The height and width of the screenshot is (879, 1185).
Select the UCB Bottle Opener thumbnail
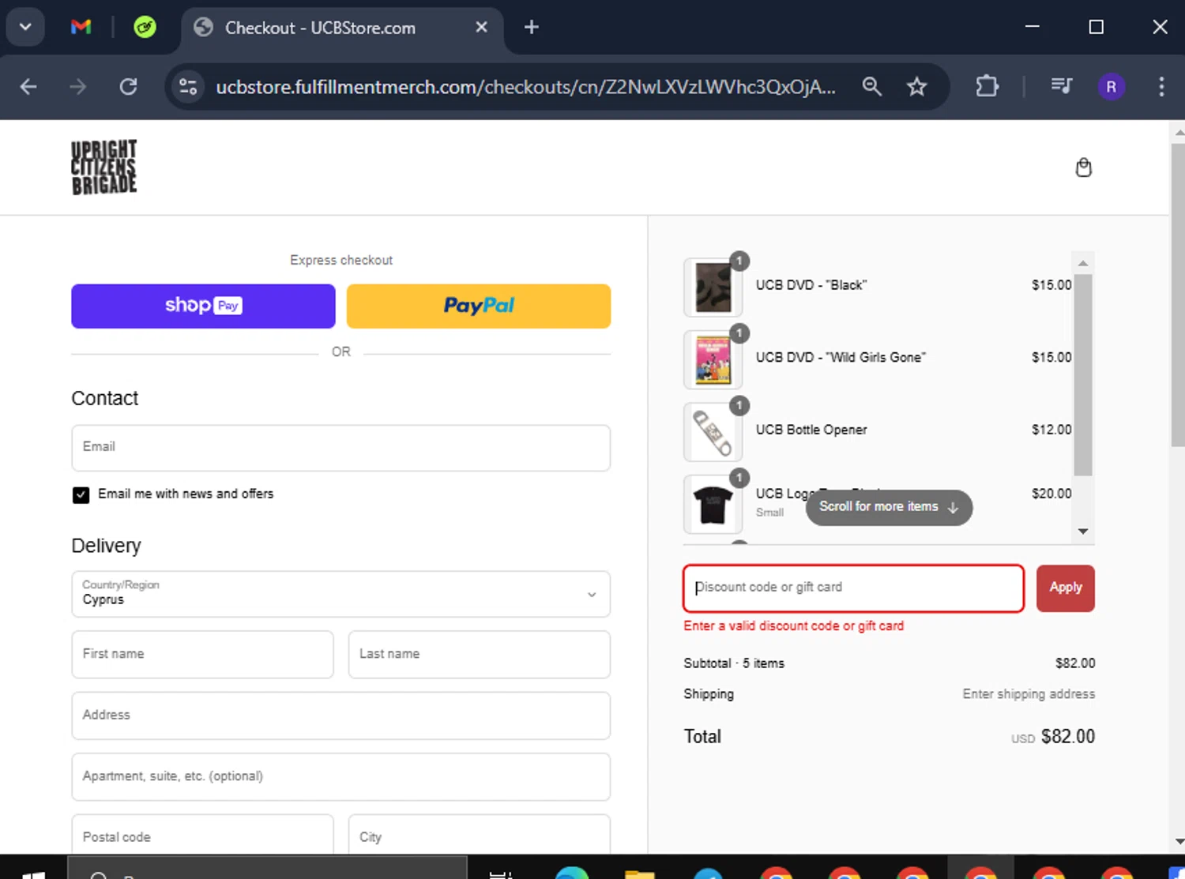(713, 432)
